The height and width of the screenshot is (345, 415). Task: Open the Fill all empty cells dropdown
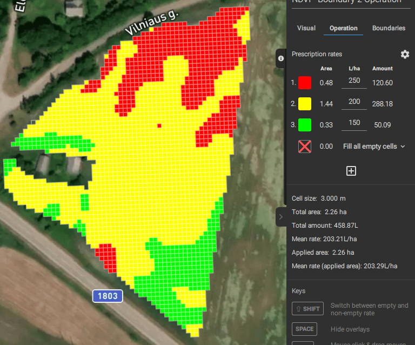[x=374, y=147]
